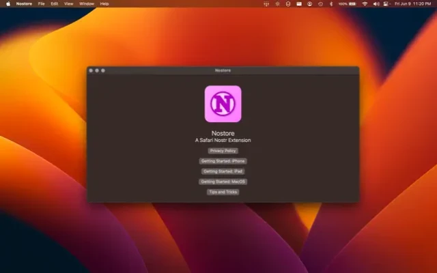Click the brightness sun icon in menu bar
437x273 pixels.
pyautogui.click(x=277, y=3)
